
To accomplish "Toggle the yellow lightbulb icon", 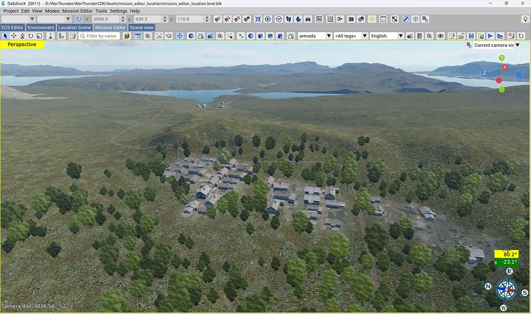I will click(x=525, y=19).
